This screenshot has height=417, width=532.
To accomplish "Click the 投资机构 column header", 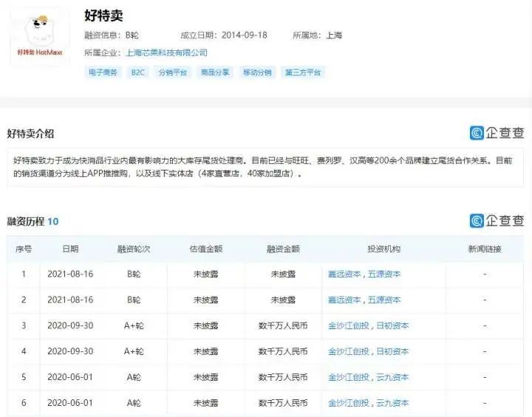I will [383, 249].
